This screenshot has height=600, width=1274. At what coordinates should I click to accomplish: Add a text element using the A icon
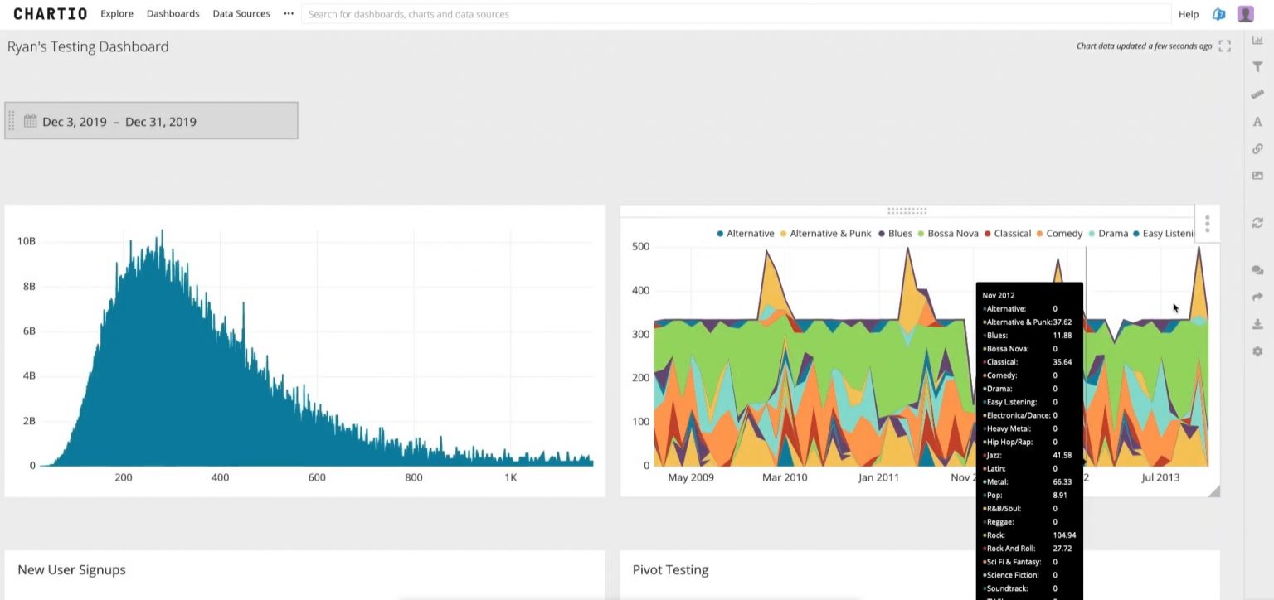coord(1257,121)
